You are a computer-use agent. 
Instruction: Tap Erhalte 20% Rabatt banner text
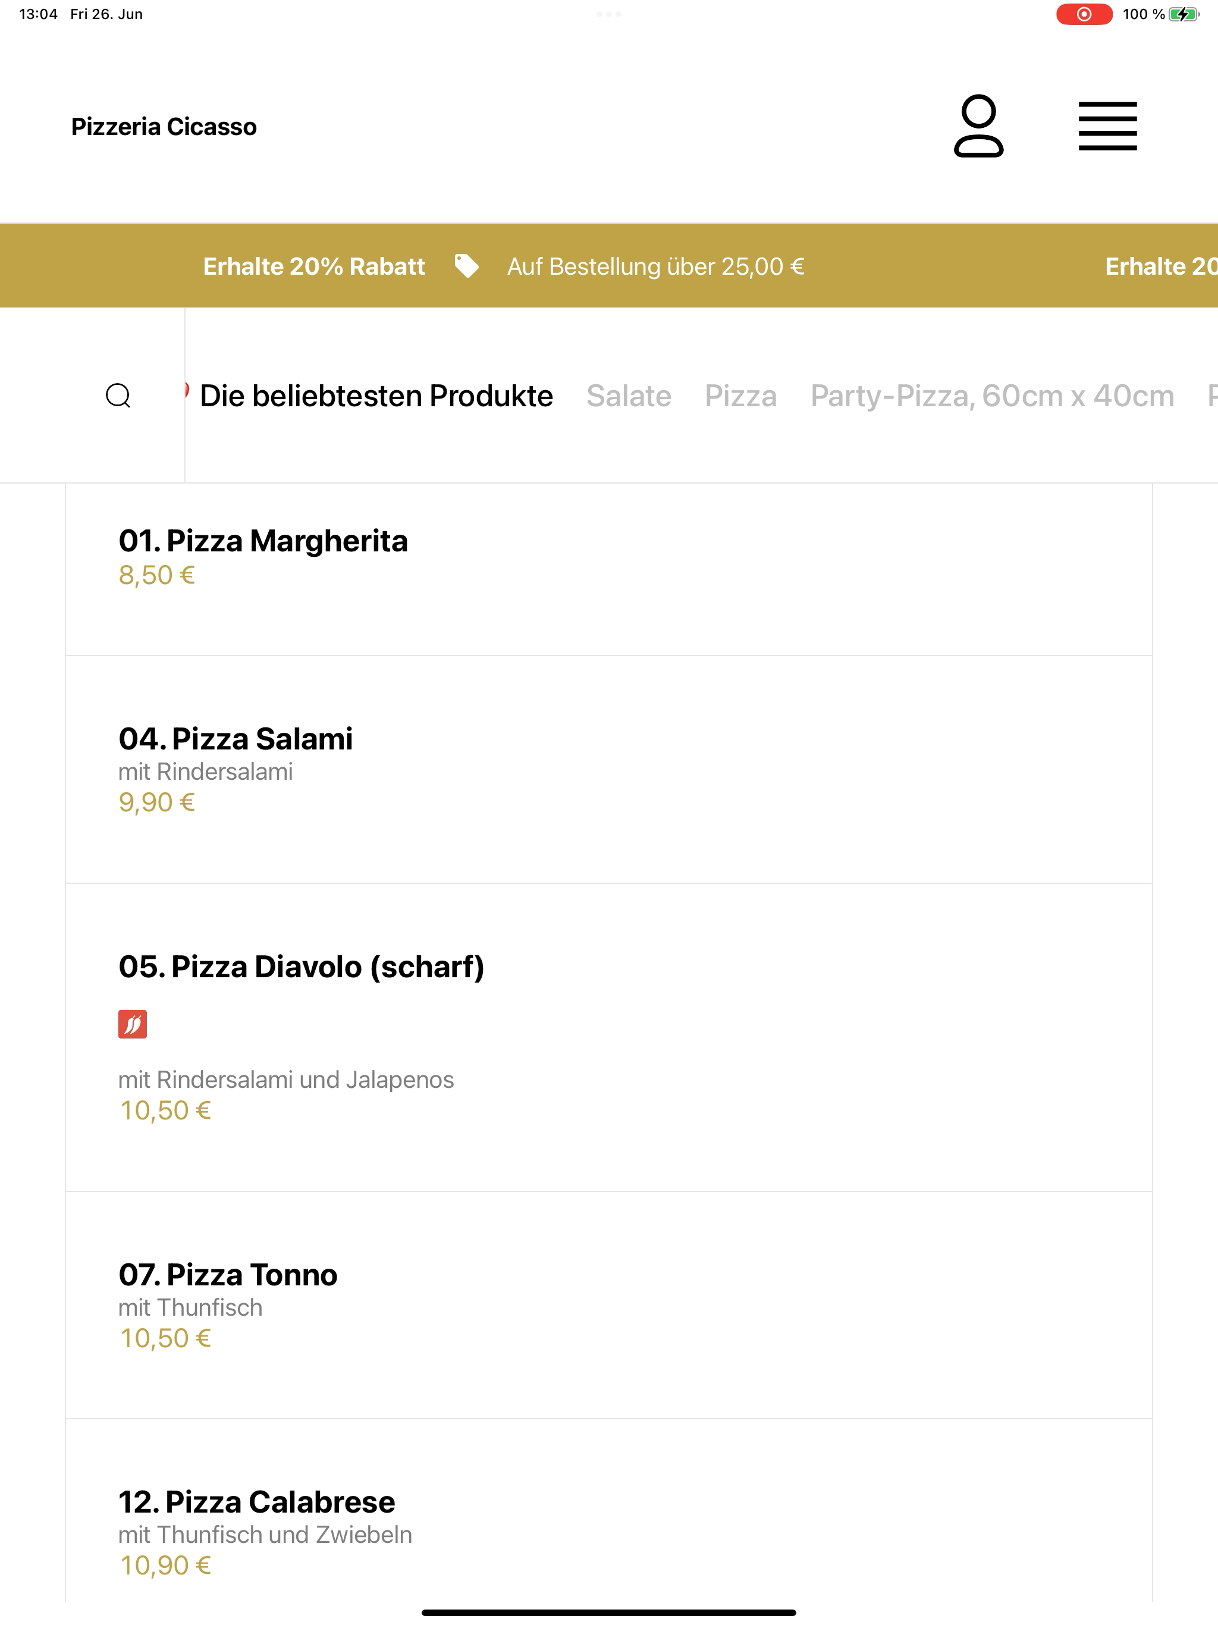tap(313, 266)
